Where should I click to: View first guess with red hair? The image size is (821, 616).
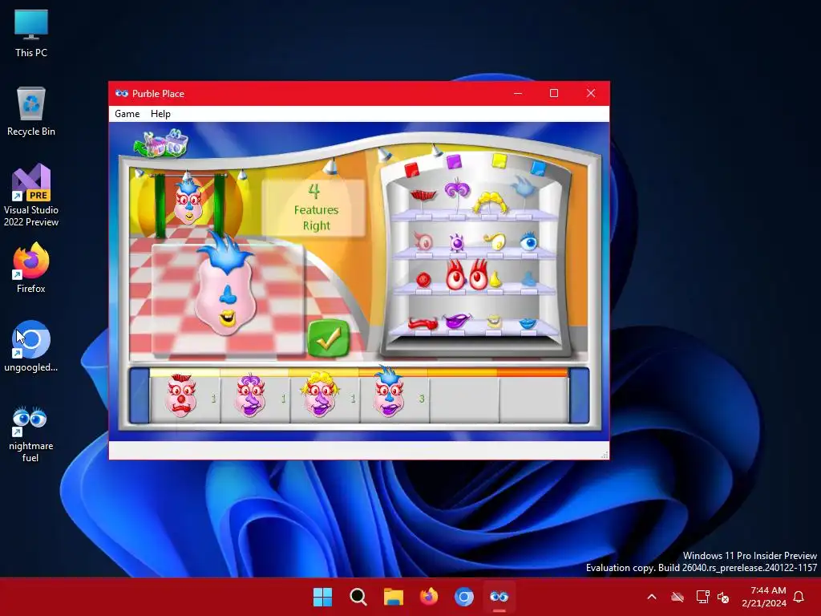pyautogui.click(x=181, y=395)
